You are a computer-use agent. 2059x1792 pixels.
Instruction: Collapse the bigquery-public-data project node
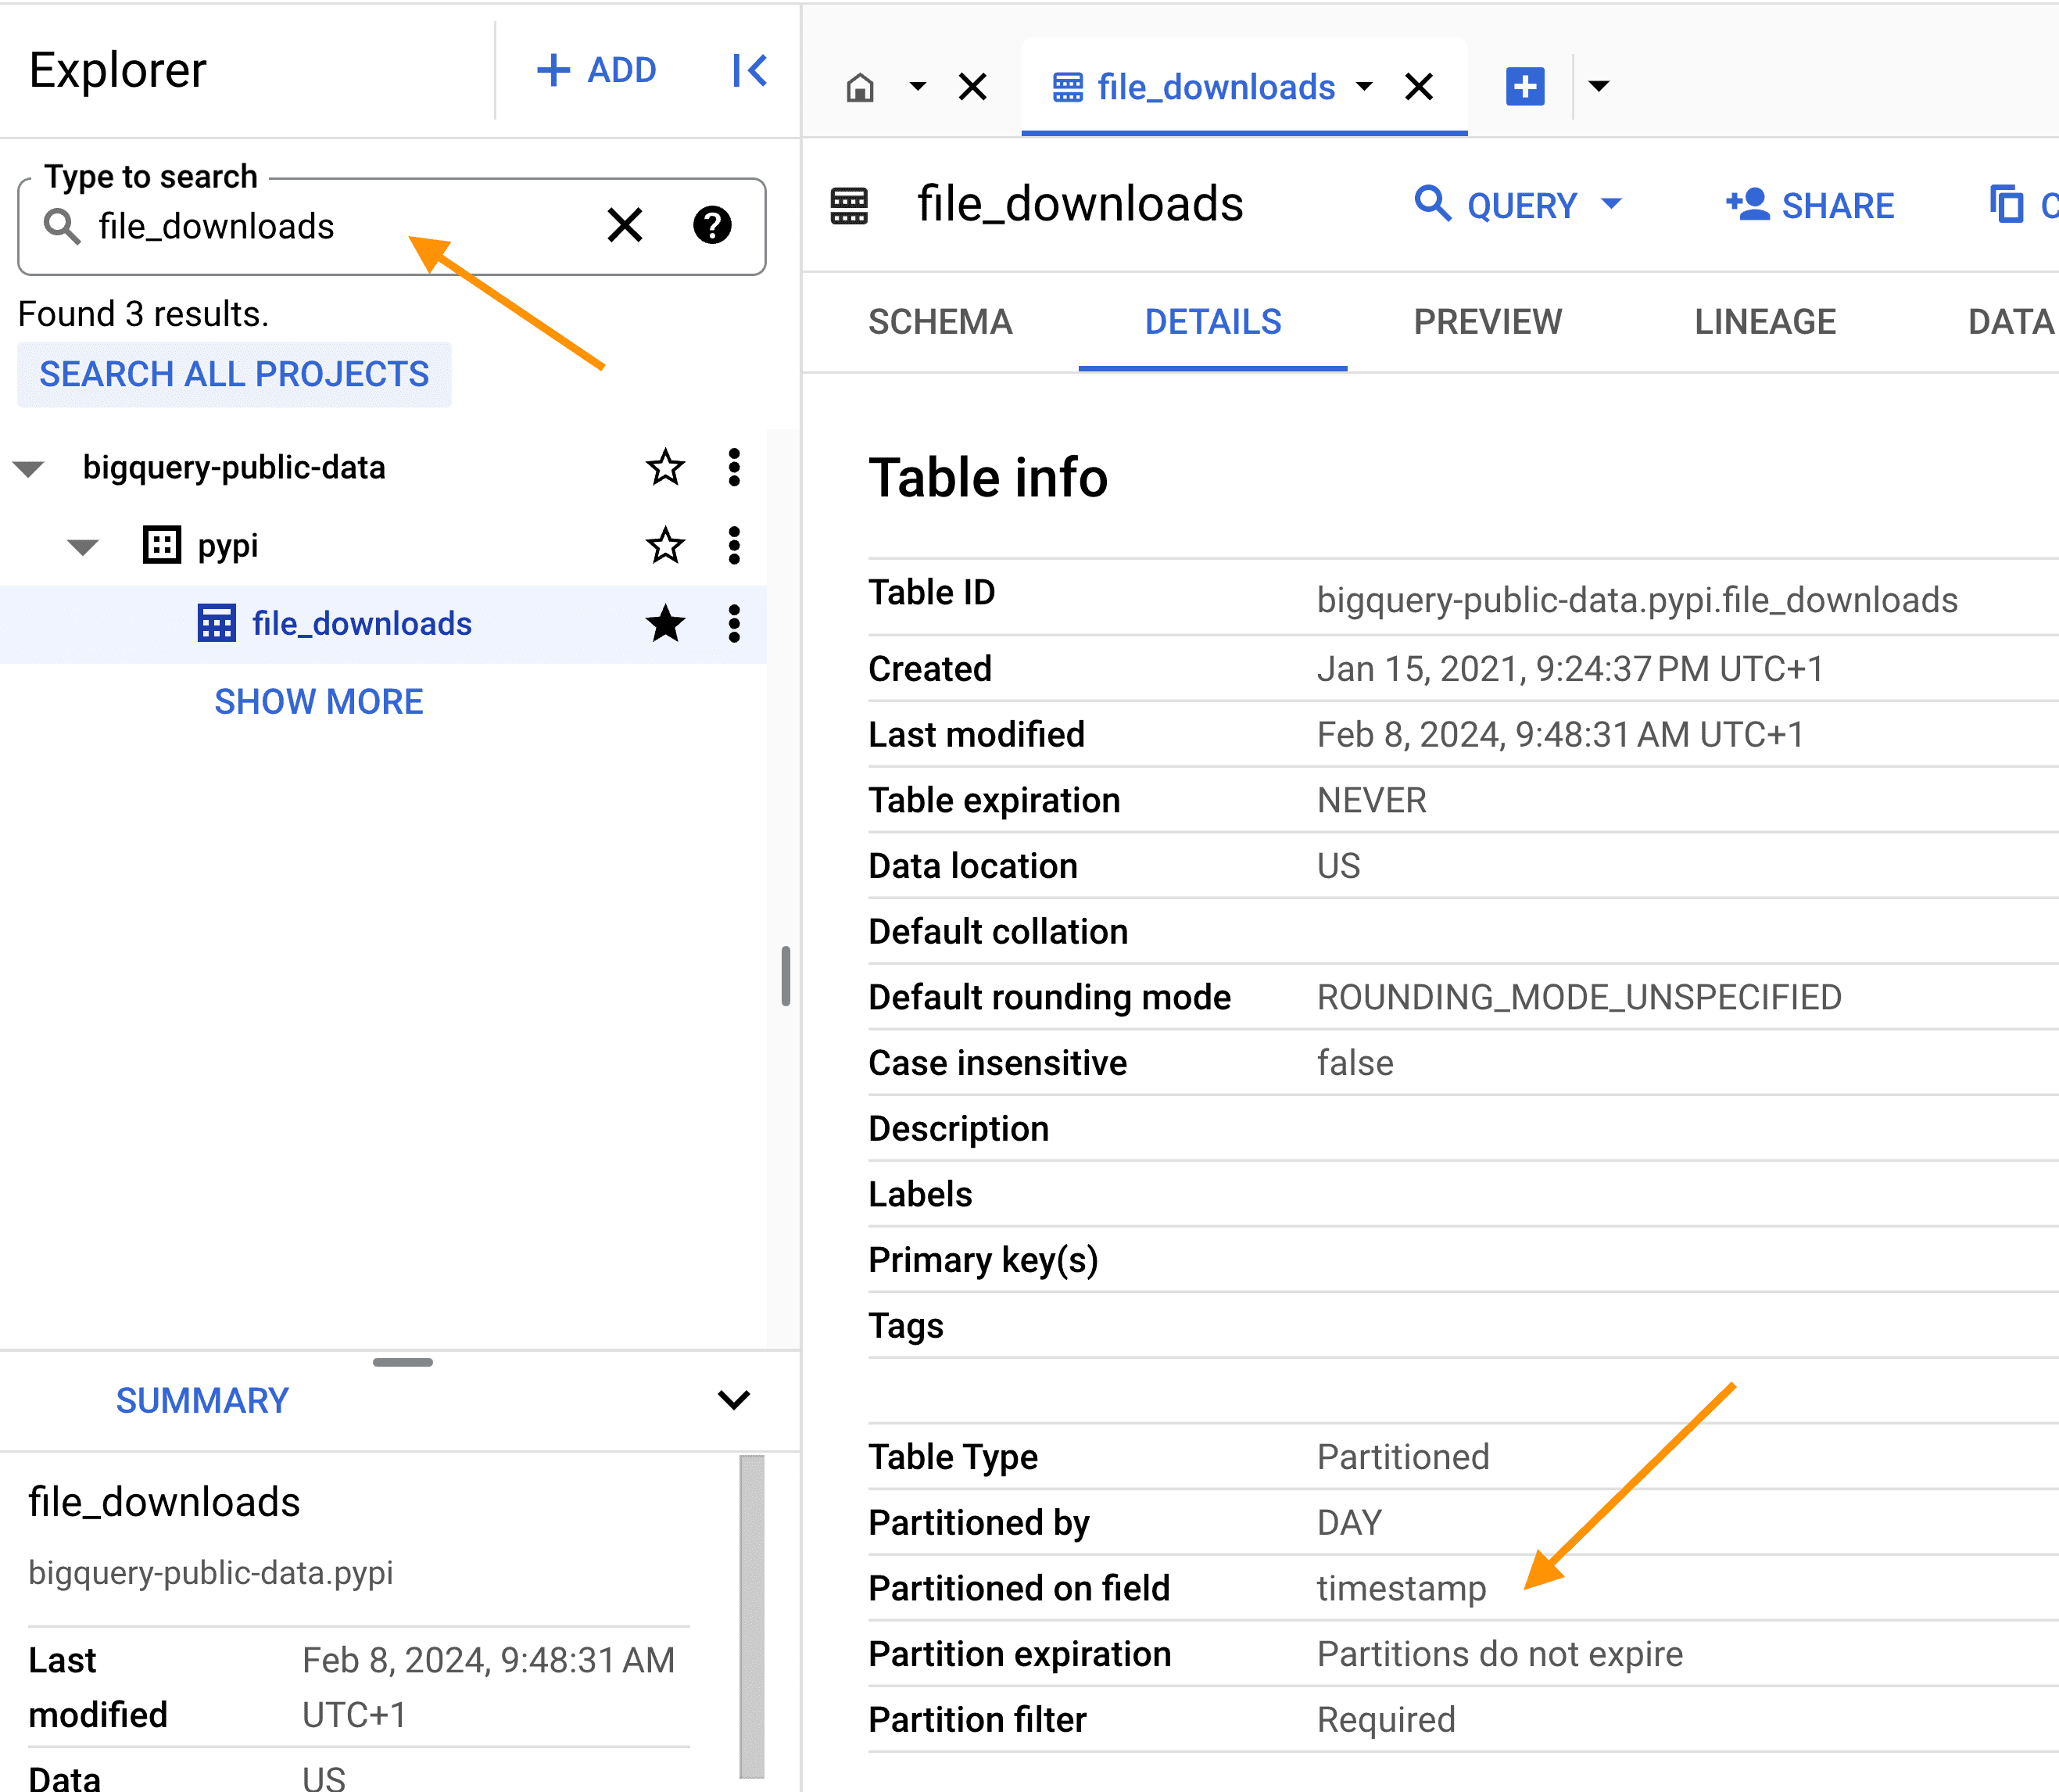[29, 468]
